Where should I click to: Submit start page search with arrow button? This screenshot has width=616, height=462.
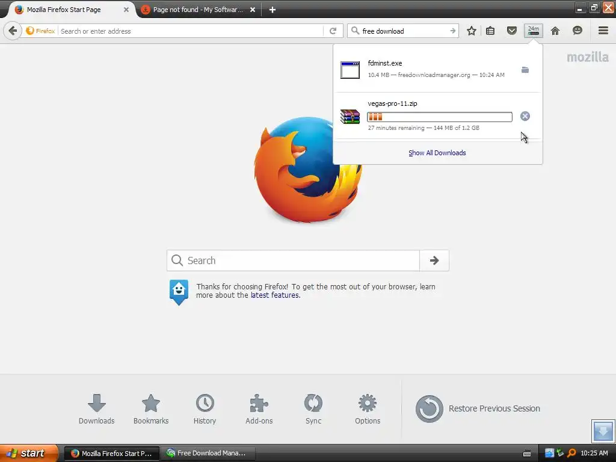(434, 260)
